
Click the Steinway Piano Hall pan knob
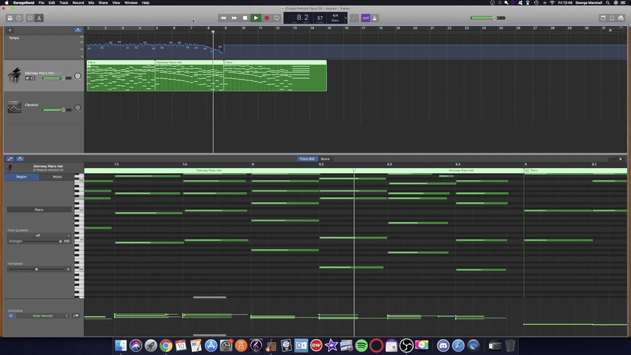[77, 76]
